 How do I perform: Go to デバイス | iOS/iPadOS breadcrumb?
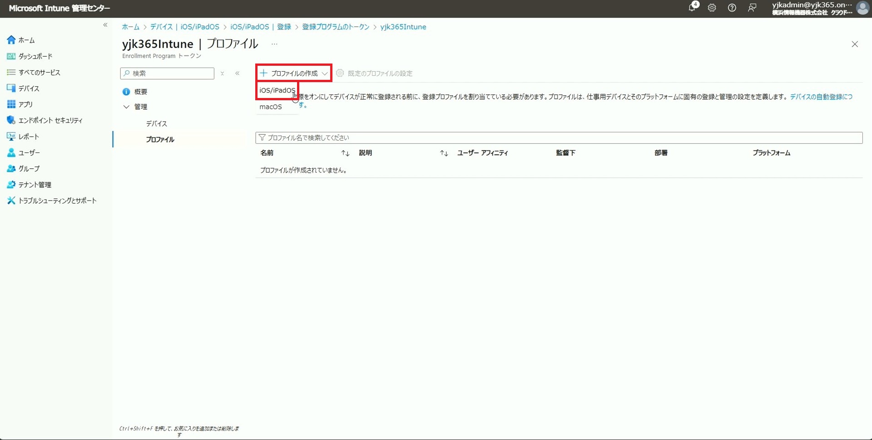tap(185, 27)
